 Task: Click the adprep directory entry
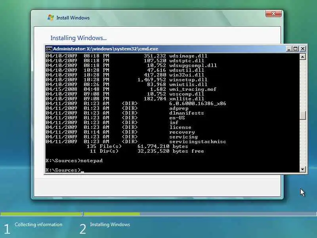(179, 108)
